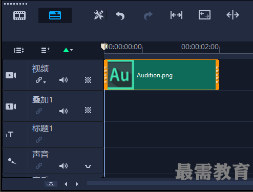Redo the last undone action

148,15
